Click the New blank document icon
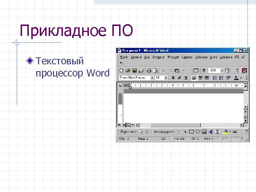The image size is (256, 192). tap(121, 70)
